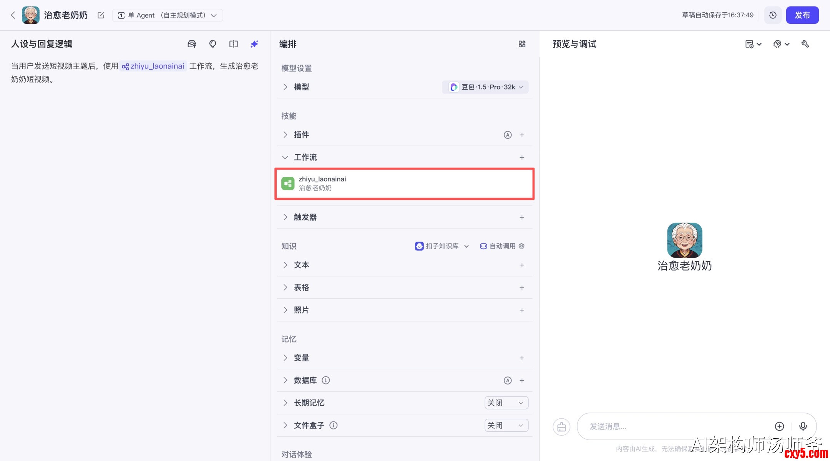Open the version history clock icon
This screenshot has height=461, width=830.
(x=773, y=15)
